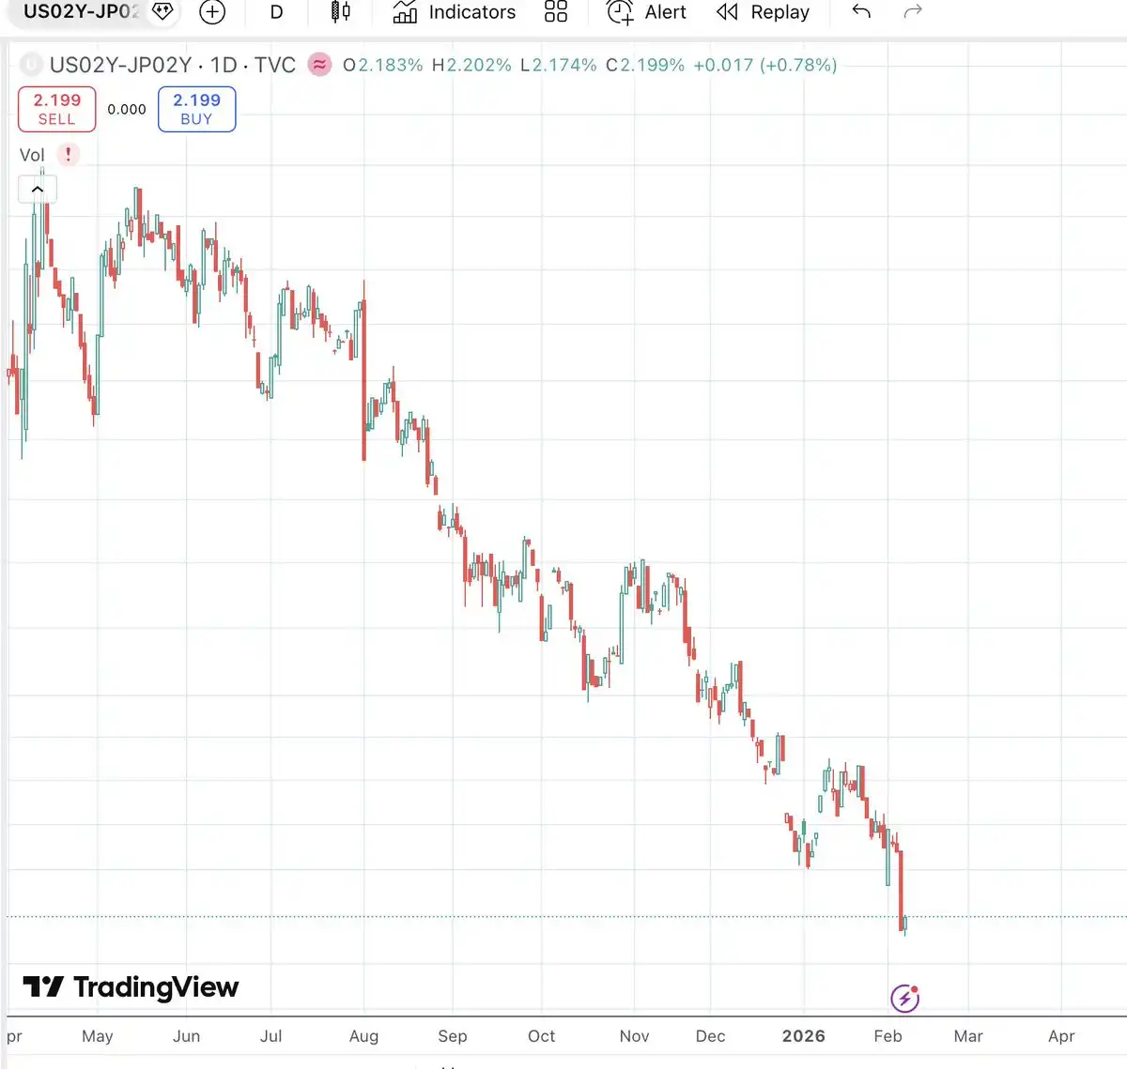Click the US02Y-JP02Y · 1D · TVC chart title
The image size is (1127, 1069).
172,65
